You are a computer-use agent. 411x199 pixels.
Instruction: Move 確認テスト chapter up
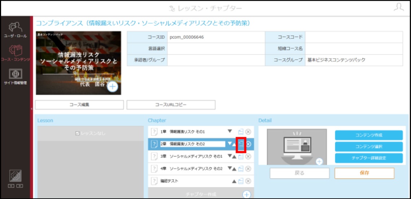(x=234, y=181)
